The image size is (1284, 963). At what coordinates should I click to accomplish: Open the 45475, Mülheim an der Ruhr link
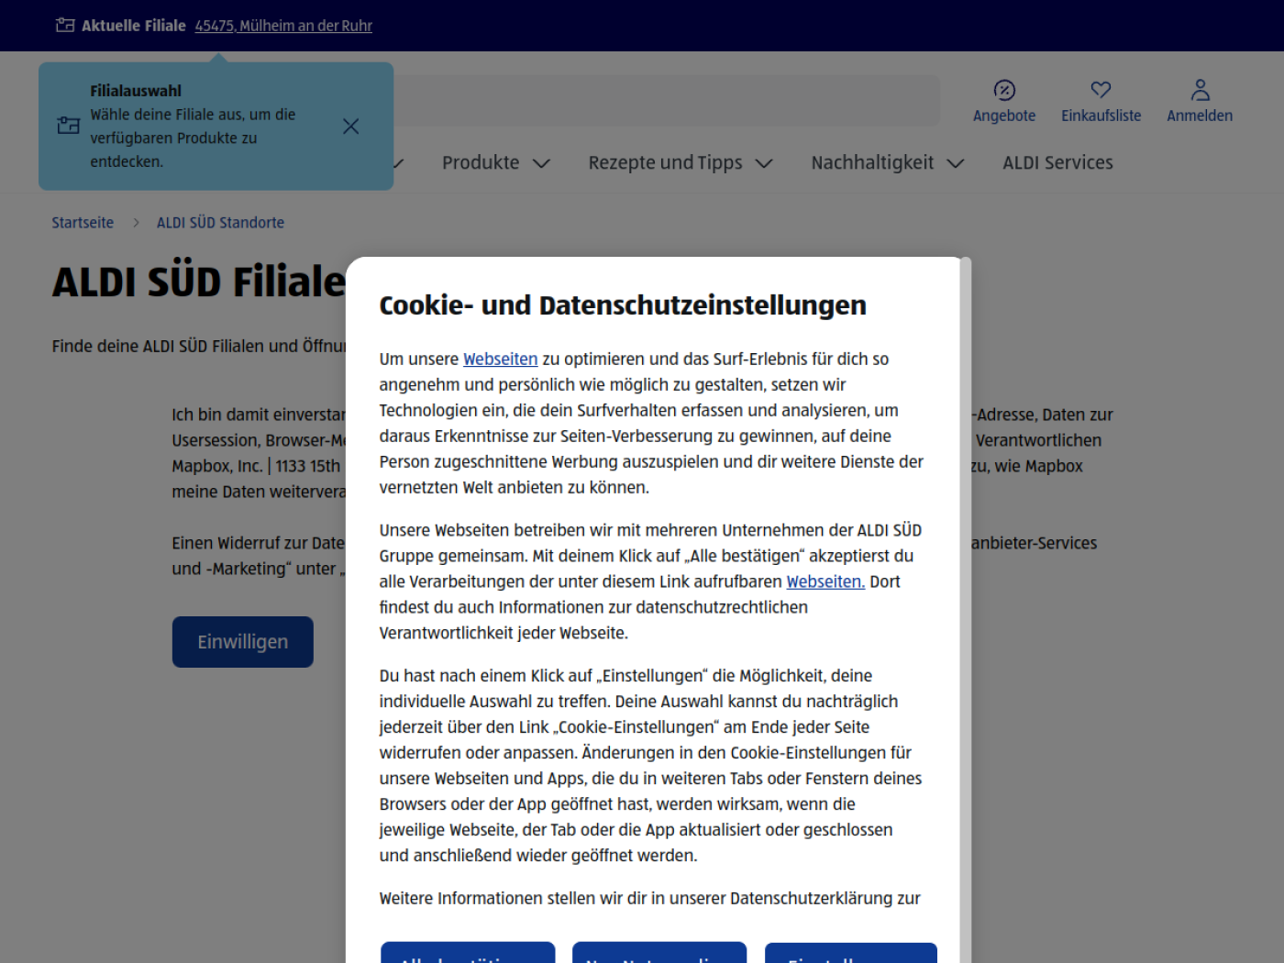coord(283,26)
